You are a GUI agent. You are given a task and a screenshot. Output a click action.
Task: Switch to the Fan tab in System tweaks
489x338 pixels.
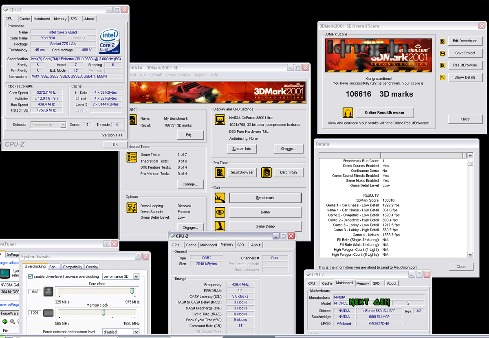coord(53,267)
